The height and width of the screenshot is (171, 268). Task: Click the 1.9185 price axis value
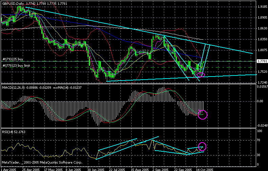point(262,7)
